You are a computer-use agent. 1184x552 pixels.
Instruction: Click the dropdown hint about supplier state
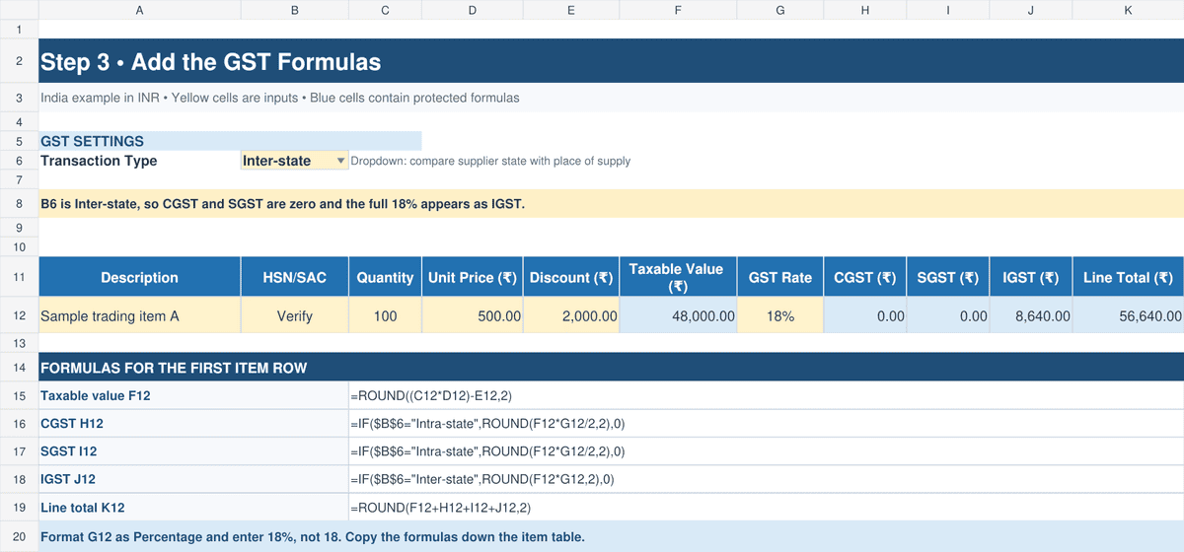(x=490, y=161)
